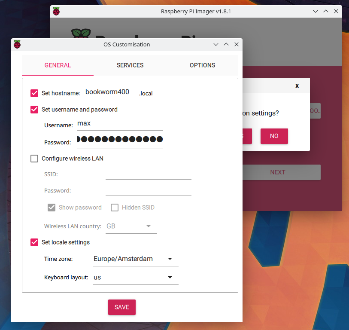Switch to the SERVICES tab

[130, 65]
